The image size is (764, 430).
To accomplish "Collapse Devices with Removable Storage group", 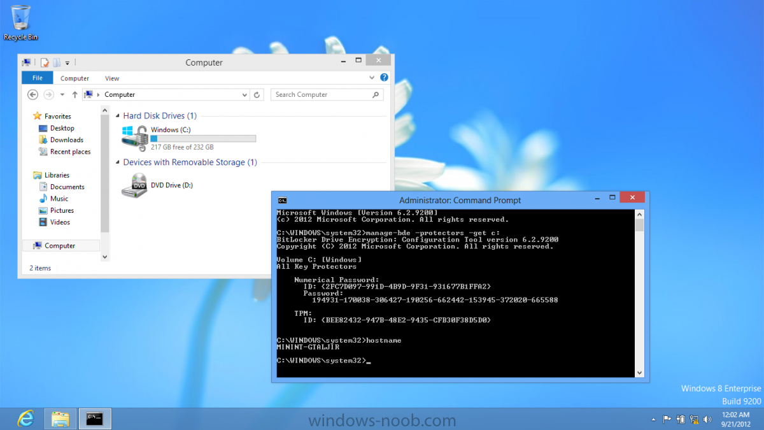I will pos(118,162).
